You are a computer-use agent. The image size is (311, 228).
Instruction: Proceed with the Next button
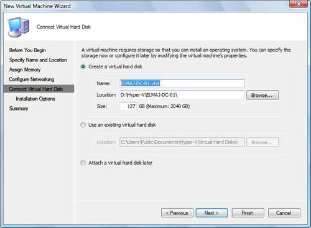tap(211, 213)
